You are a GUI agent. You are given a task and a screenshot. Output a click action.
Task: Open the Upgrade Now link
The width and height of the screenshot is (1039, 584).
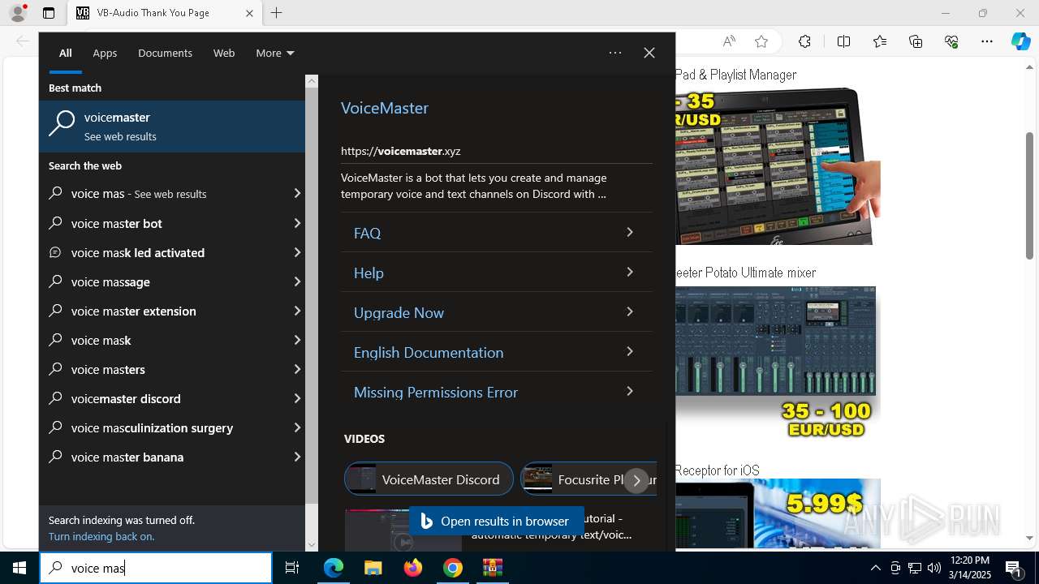(x=496, y=312)
